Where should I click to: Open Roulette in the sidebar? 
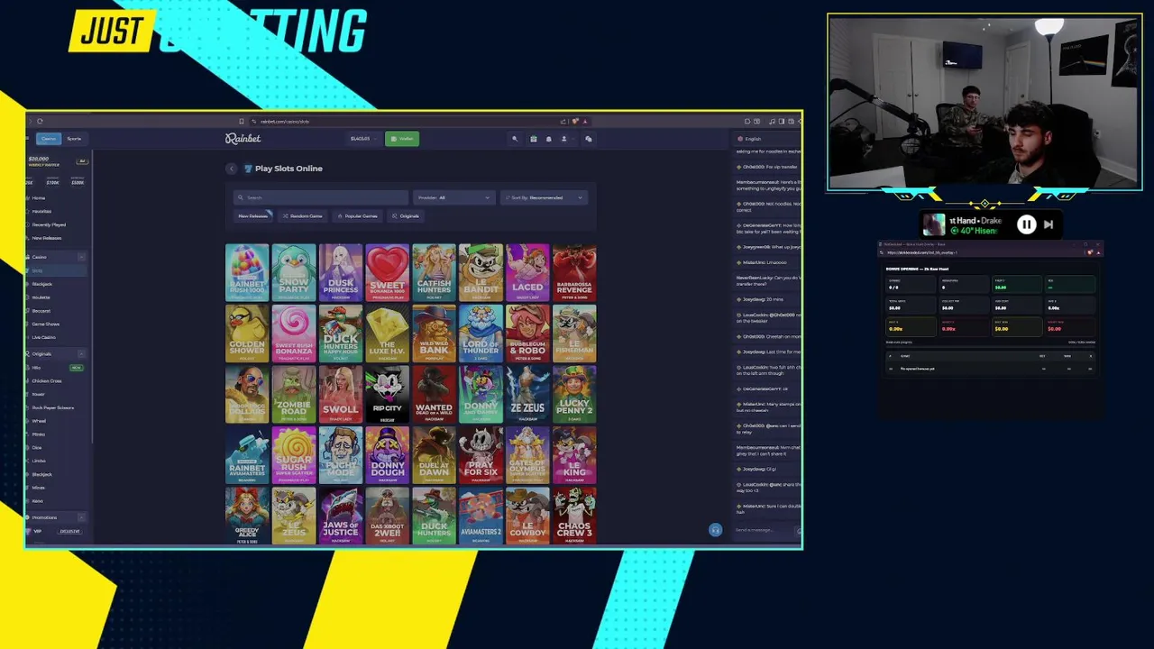coord(41,297)
